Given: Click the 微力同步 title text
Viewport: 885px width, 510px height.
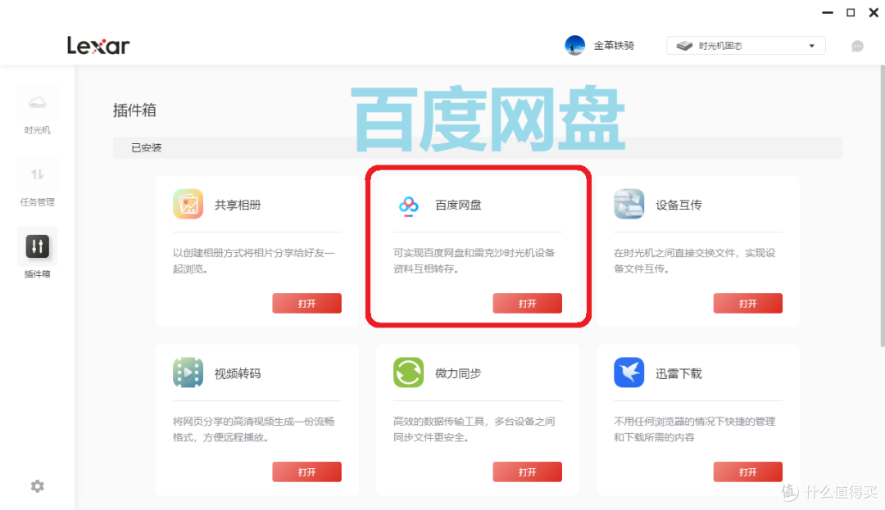Looking at the screenshot, I should (458, 373).
